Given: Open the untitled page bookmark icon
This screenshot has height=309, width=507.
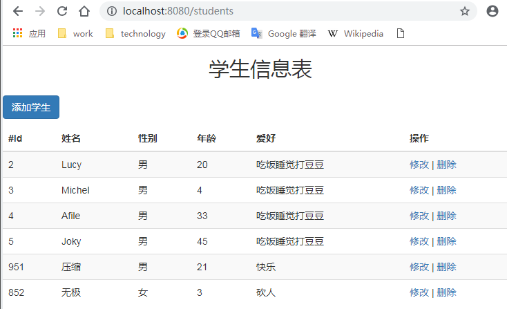Looking at the screenshot, I should pyautogui.click(x=401, y=33).
